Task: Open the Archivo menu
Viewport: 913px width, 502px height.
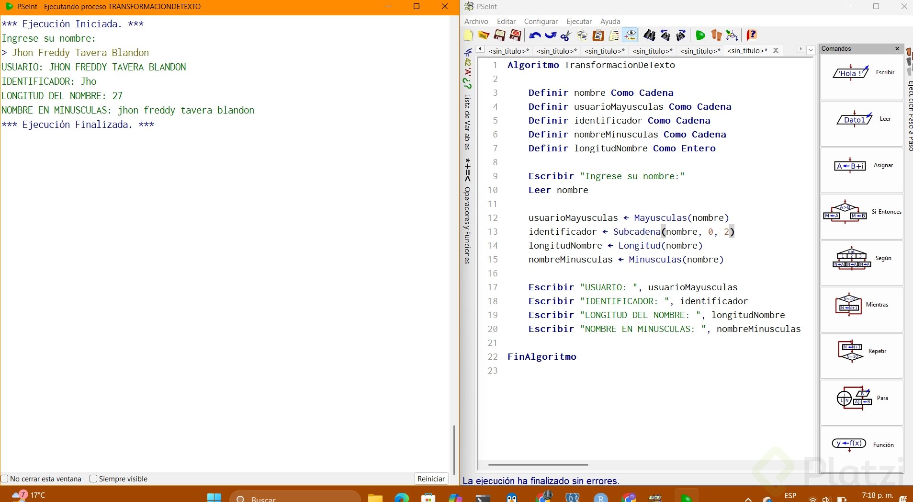Action: coord(476,22)
